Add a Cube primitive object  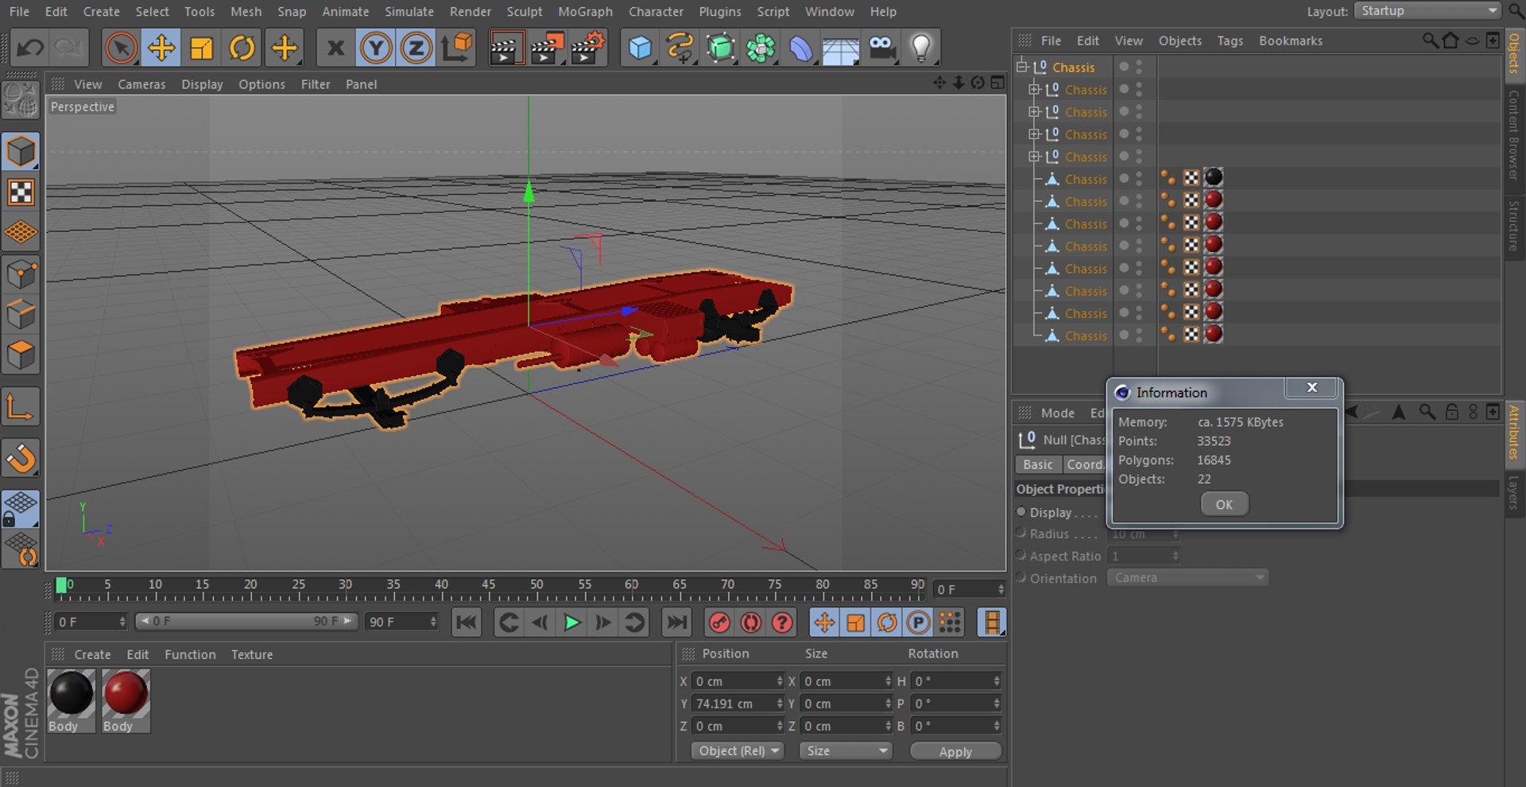point(640,48)
